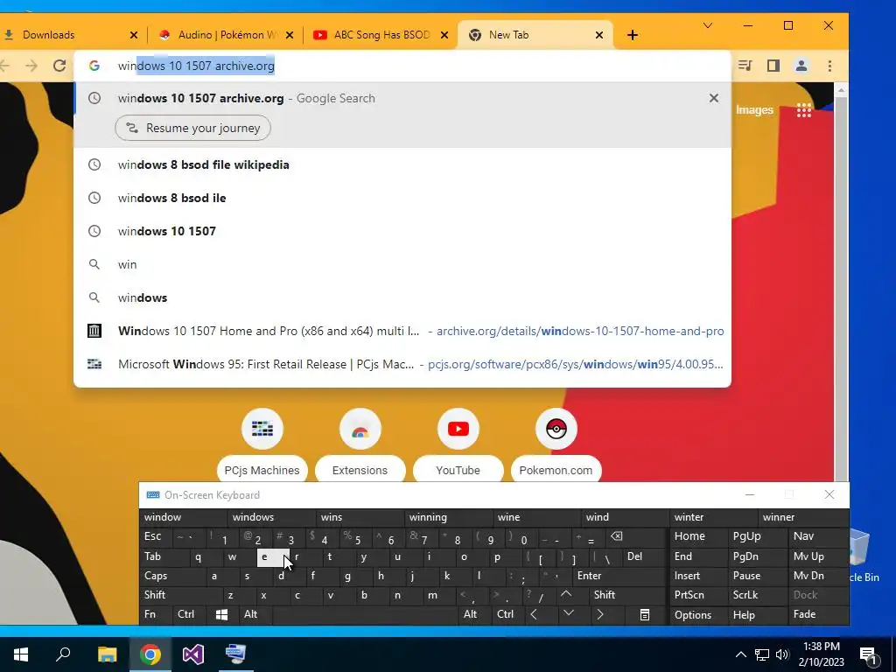
Task: Open the notification center icon
Action: [869, 655]
